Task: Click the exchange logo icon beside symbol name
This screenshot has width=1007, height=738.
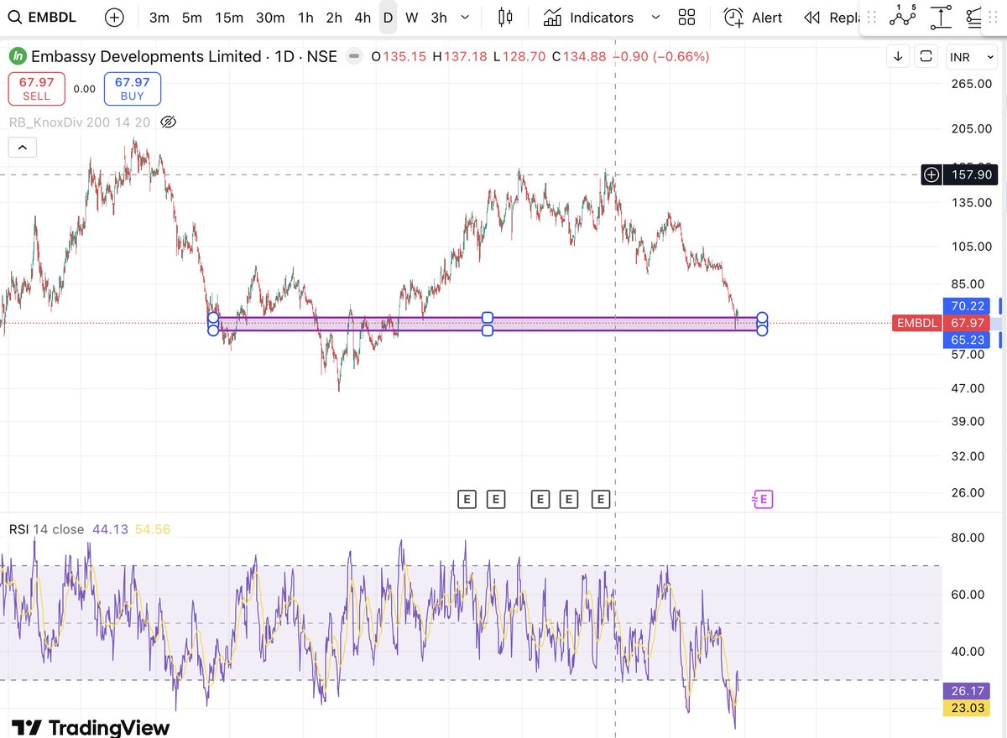Action: (18, 57)
